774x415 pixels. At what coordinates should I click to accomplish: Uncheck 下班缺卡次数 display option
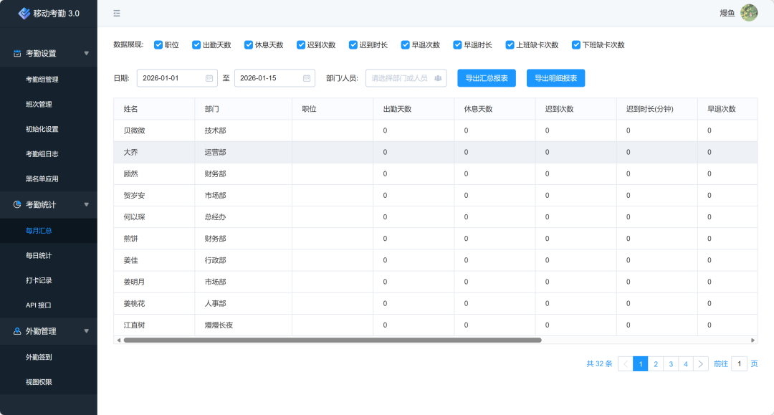pos(575,44)
